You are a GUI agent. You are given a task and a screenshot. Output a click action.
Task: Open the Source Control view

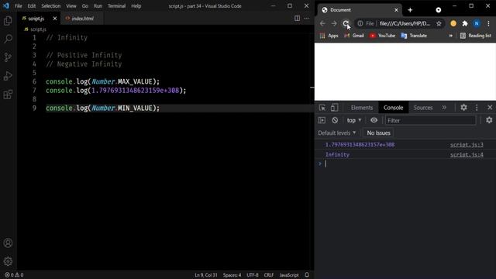click(x=8, y=57)
